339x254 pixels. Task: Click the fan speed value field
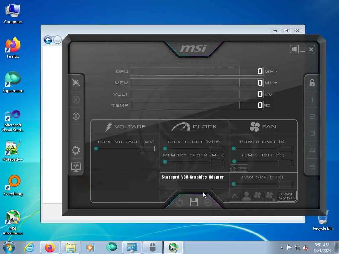(x=285, y=184)
